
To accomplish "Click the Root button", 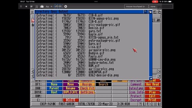I will coord(54,92).
